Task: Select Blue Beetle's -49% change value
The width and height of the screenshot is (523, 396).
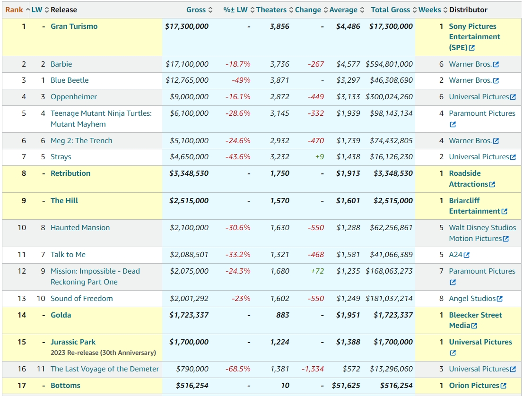Action: point(241,80)
